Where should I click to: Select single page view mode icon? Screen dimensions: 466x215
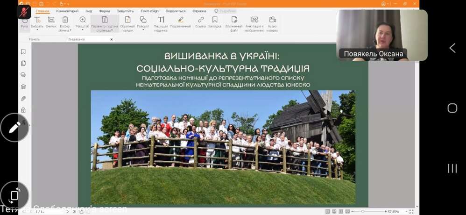327,211
